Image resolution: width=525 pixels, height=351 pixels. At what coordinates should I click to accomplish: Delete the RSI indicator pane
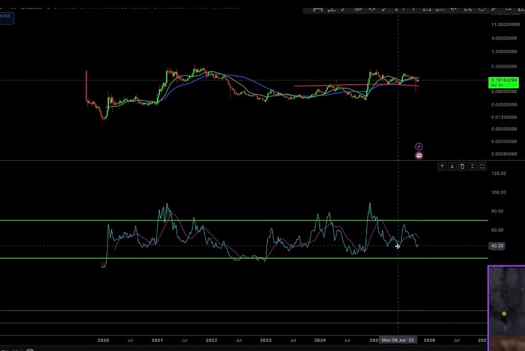click(462, 166)
